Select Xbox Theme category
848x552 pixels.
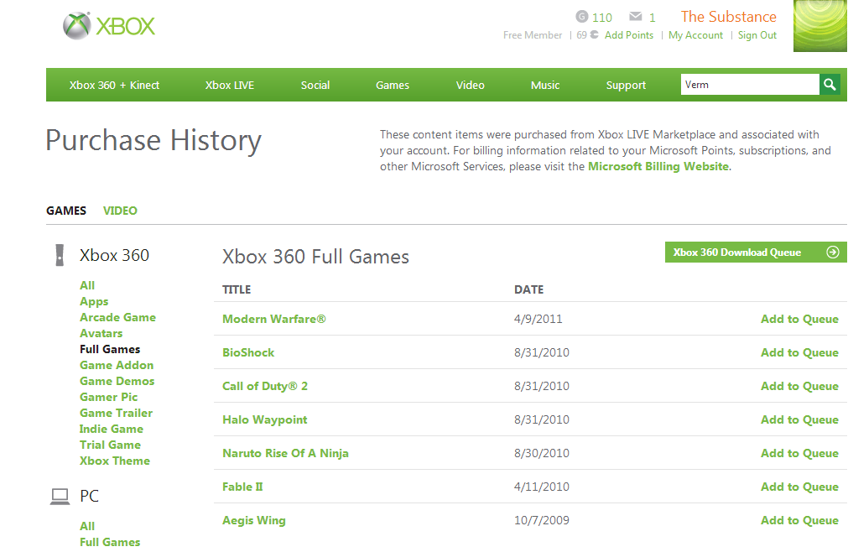click(115, 461)
